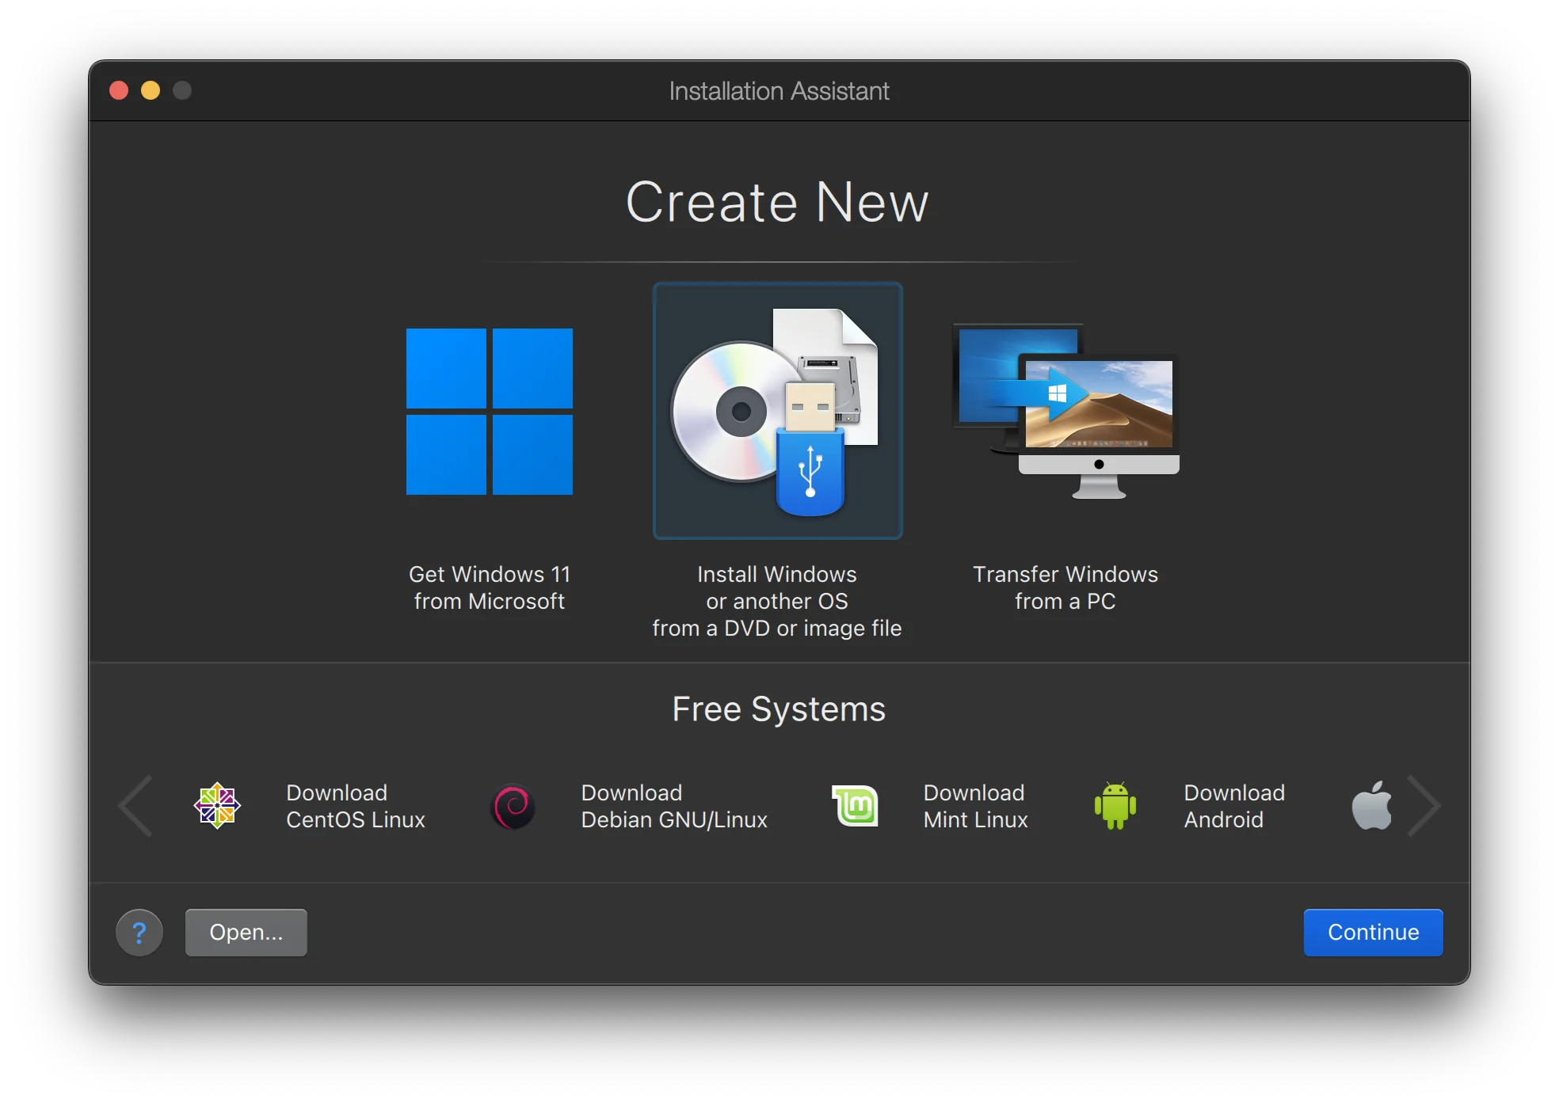
Task: Choose Install Windows or another OS label
Action: click(777, 601)
